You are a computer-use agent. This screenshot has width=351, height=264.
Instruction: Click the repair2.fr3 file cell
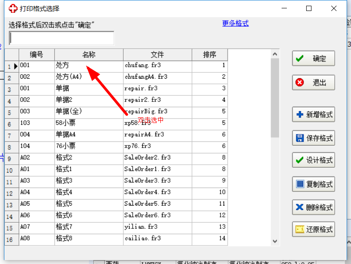157,101
